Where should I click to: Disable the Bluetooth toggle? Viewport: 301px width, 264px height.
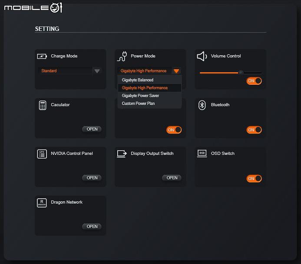(254, 130)
